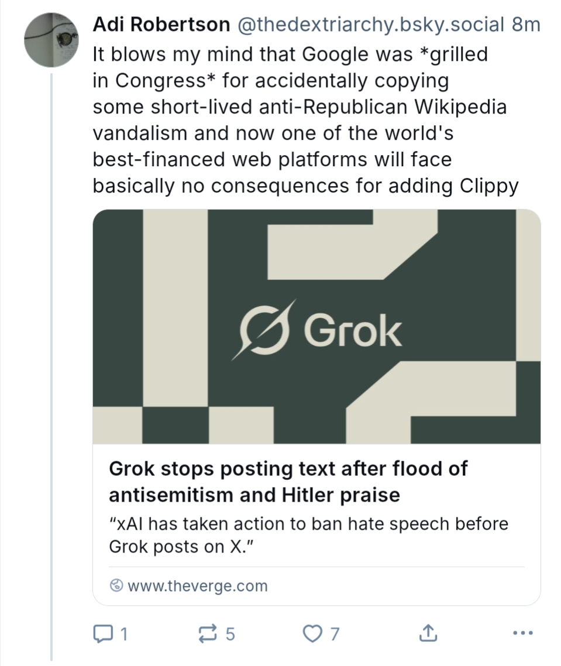
Task: Click the Grok stops posting text headline
Action: (288, 482)
